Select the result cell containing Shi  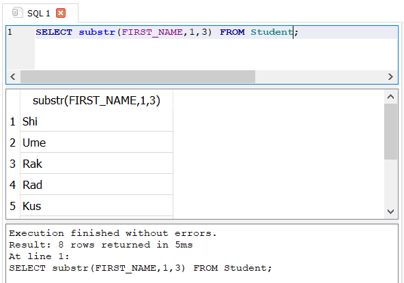96,121
